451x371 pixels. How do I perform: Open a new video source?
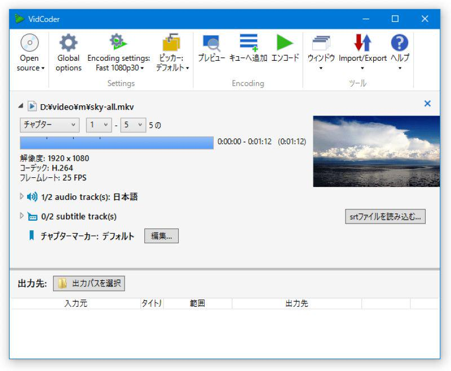click(x=29, y=51)
